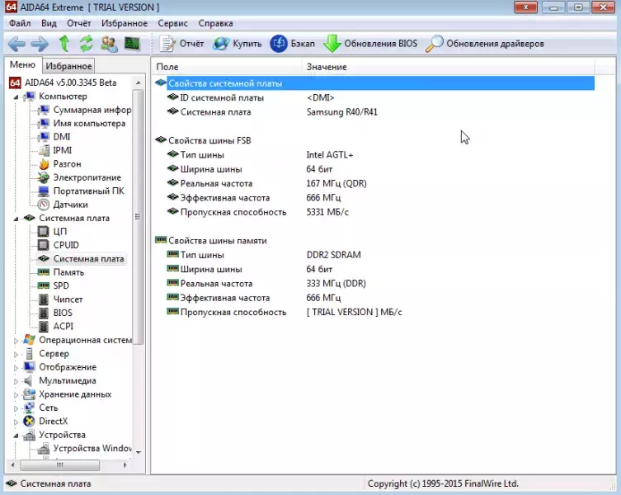
Task: Click the tree panel scroll-up arrow
Action: click(139, 82)
